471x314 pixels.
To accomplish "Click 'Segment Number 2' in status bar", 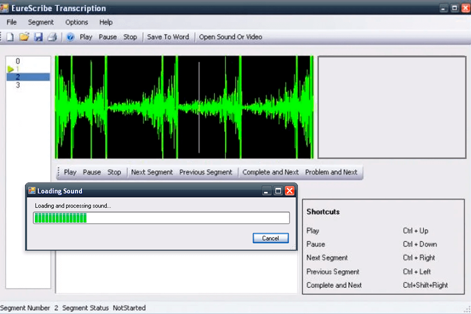I will [29, 308].
